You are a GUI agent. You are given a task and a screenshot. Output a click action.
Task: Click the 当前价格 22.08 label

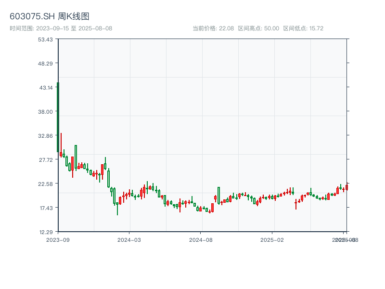pos(213,28)
